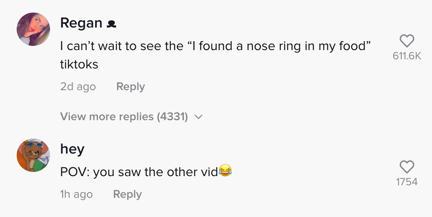Click the 1h ago timestamp
Image resolution: width=432 pixels, height=217 pixels.
click(76, 194)
